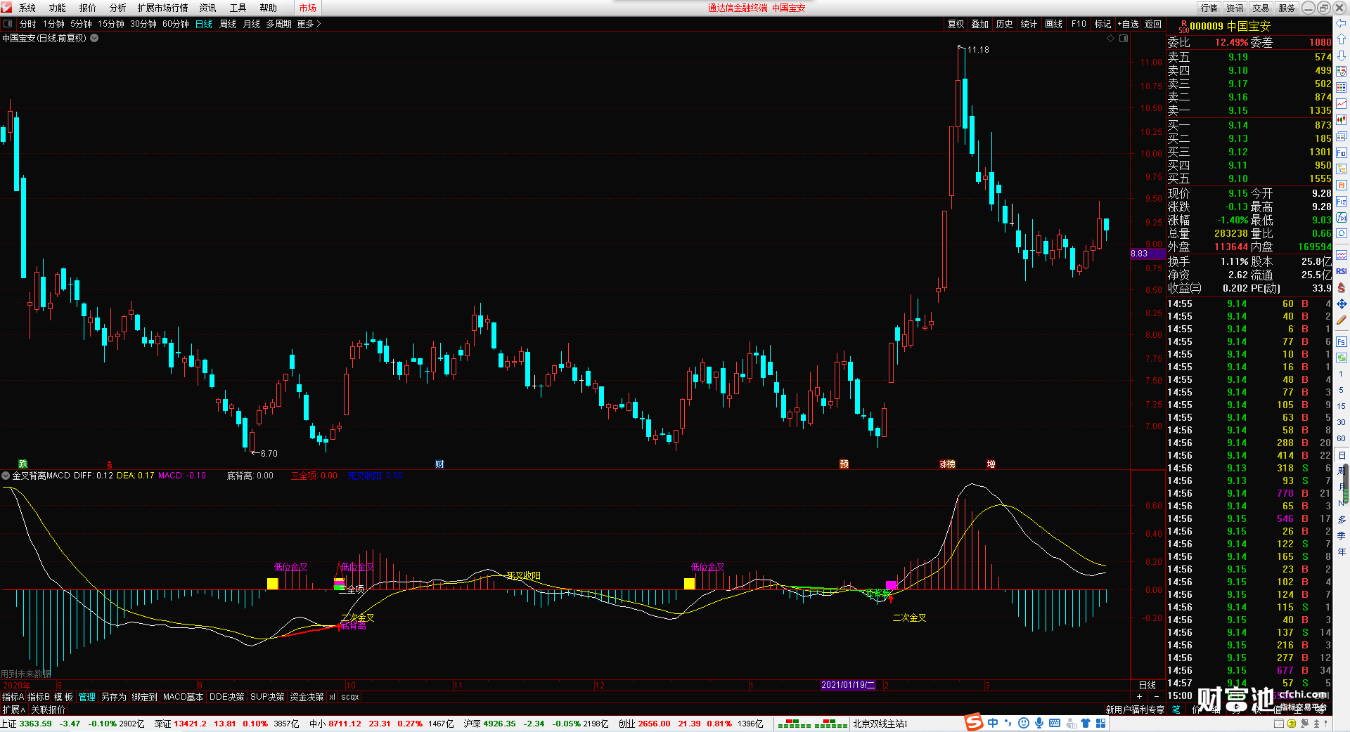The width and height of the screenshot is (1350, 732).
Task: Open the line chart sidebar icon
Action: [1342, 104]
